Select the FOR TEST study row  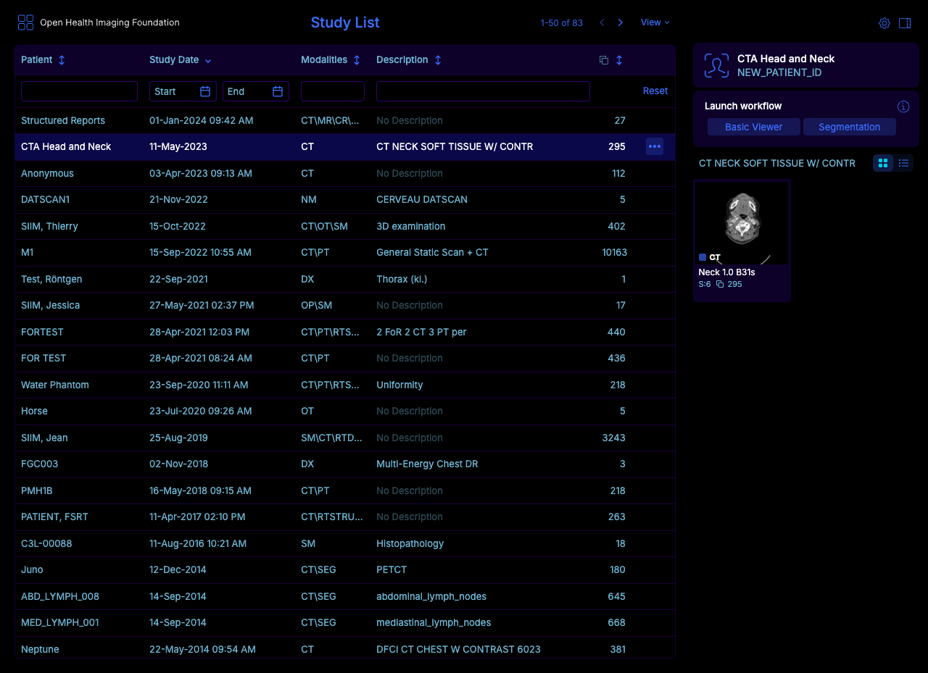[x=344, y=358]
